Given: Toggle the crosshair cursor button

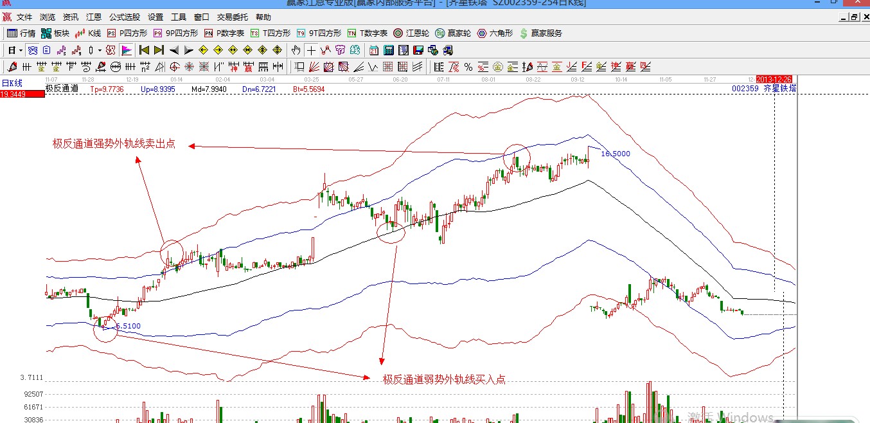Looking at the screenshot, I should (311, 50).
